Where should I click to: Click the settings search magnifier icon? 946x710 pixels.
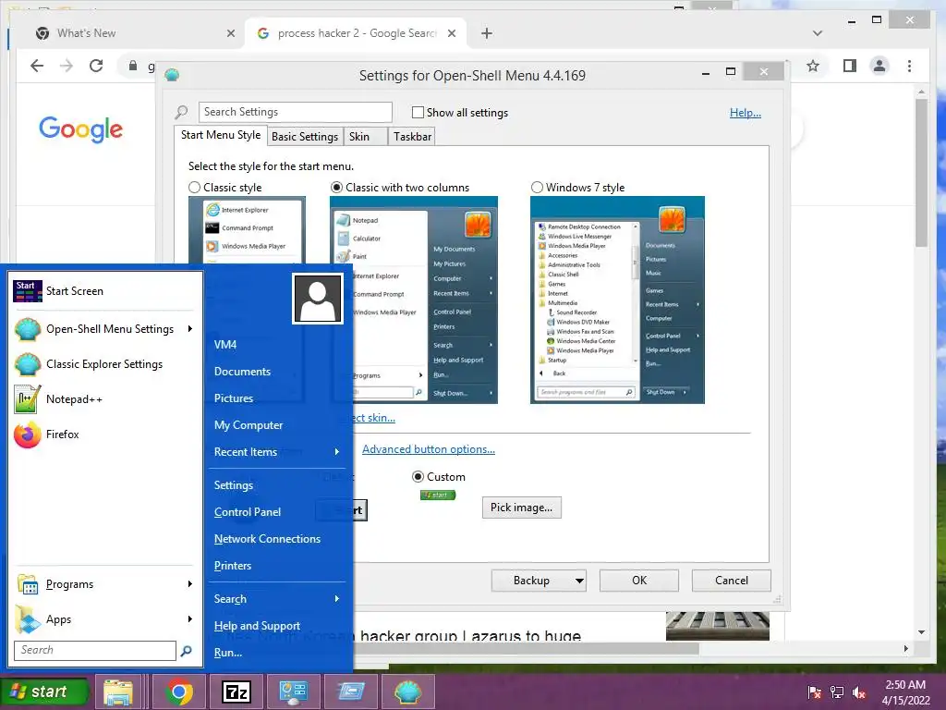pyautogui.click(x=181, y=112)
